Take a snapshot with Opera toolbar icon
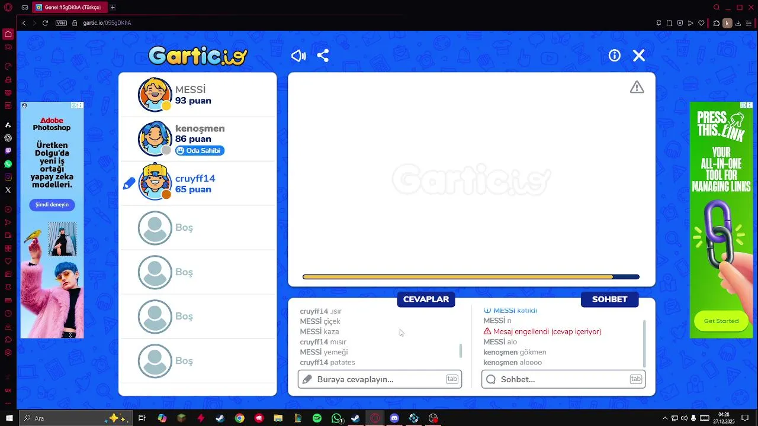Screen dimensions: 758x426 [669, 23]
